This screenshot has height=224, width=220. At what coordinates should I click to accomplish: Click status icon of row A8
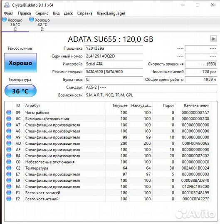click(x=9, y=131)
